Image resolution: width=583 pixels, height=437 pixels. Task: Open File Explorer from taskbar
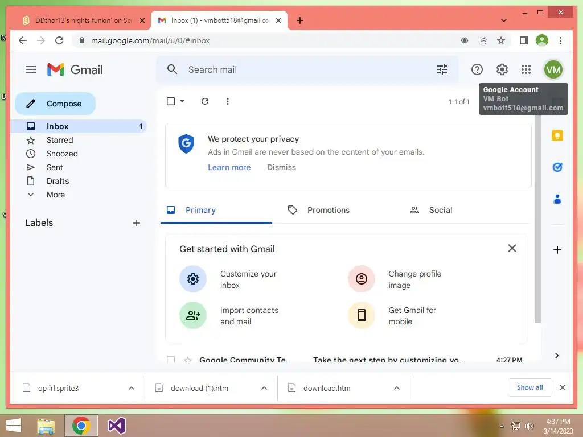(46, 426)
